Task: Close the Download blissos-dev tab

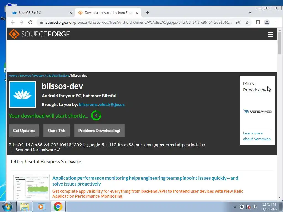Action: [137, 13]
